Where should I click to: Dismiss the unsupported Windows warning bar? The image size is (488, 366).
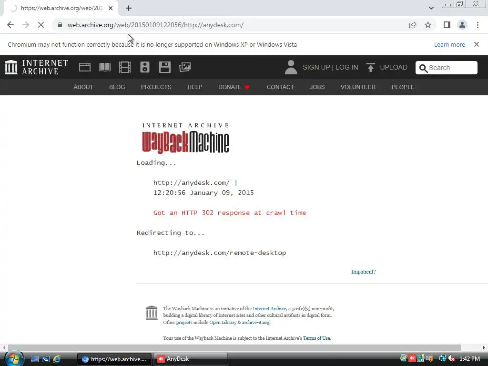point(477,44)
